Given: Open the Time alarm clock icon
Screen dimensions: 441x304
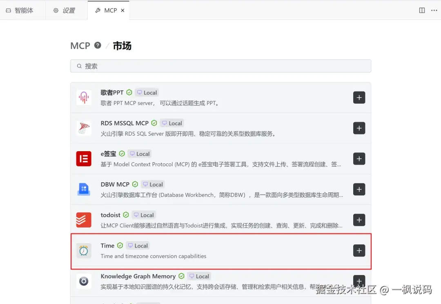Looking at the screenshot, I should (x=84, y=251).
